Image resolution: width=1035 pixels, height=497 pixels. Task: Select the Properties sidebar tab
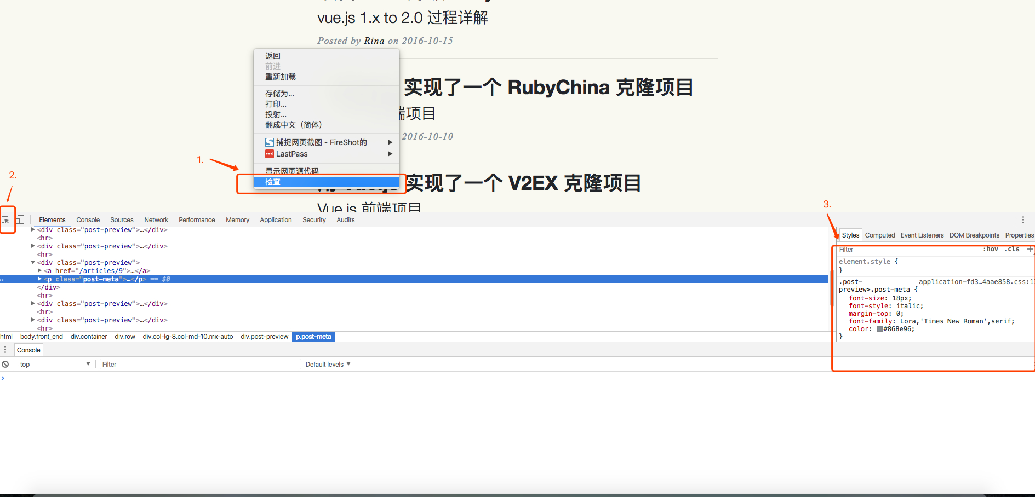pyautogui.click(x=1019, y=235)
